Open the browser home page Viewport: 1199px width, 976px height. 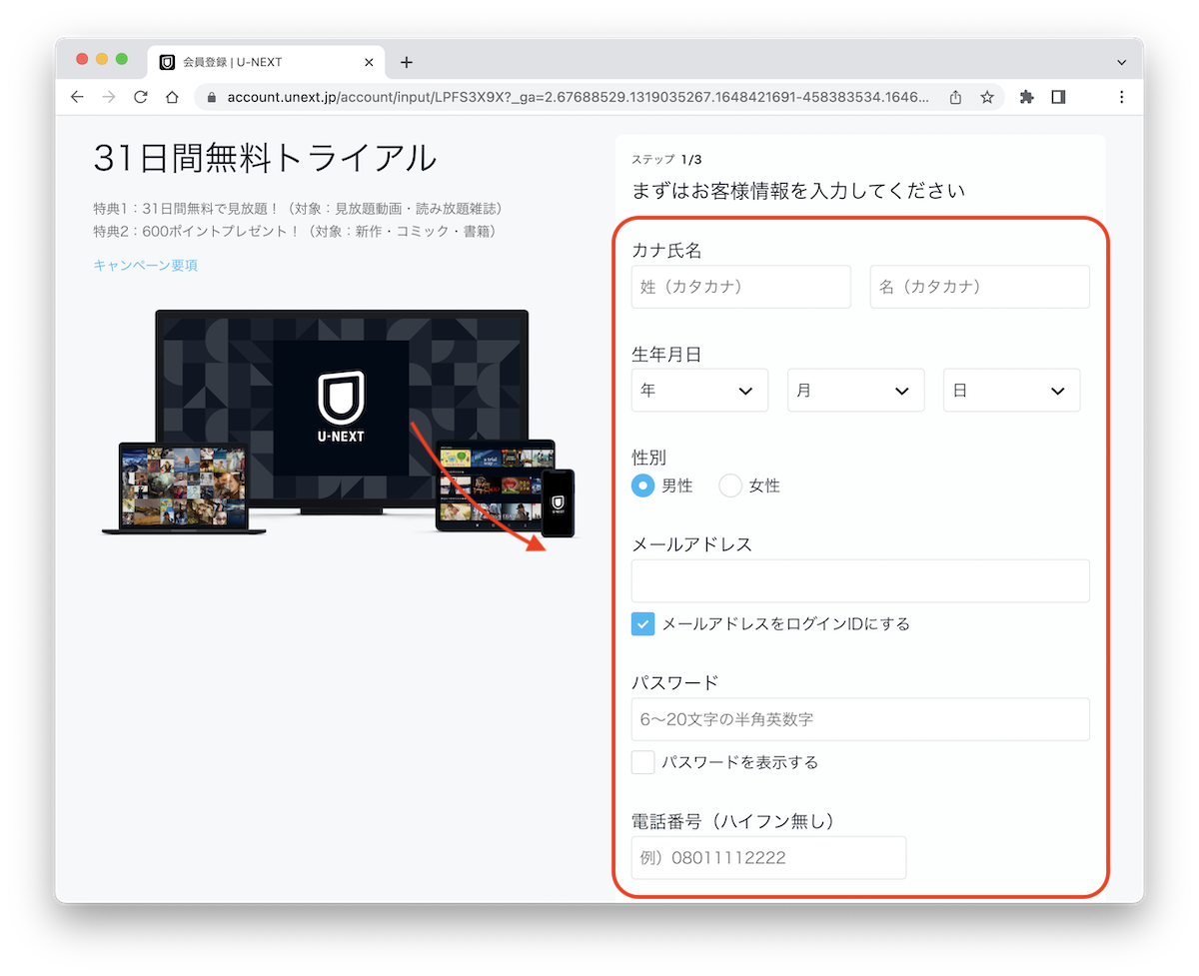coord(171,97)
